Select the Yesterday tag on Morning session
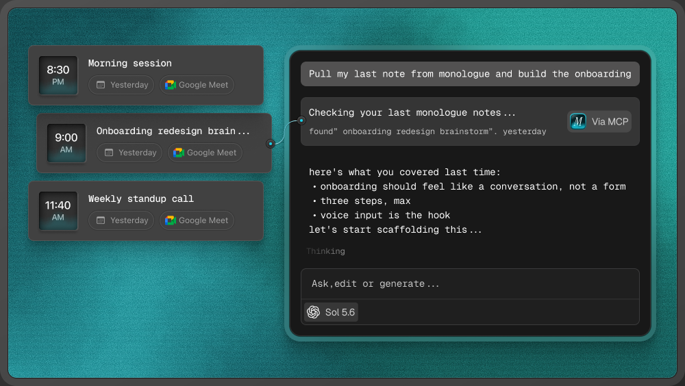The height and width of the screenshot is (386, 685). (x=121, y=85)
